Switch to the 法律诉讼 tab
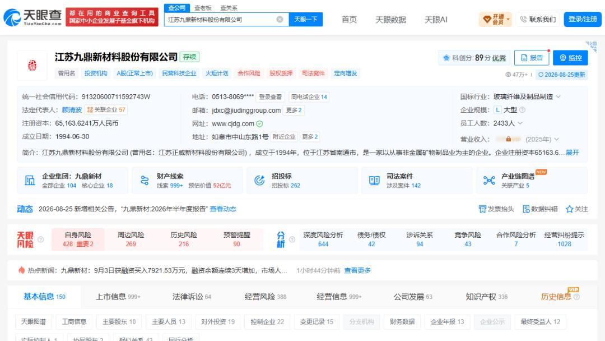Viewport: 605px width, 341px height. click(x=192, y=297)
